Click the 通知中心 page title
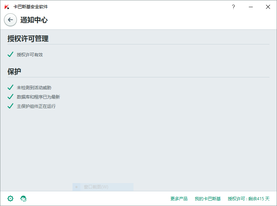Viewport: 277px width, 206px height. (34, 20)
